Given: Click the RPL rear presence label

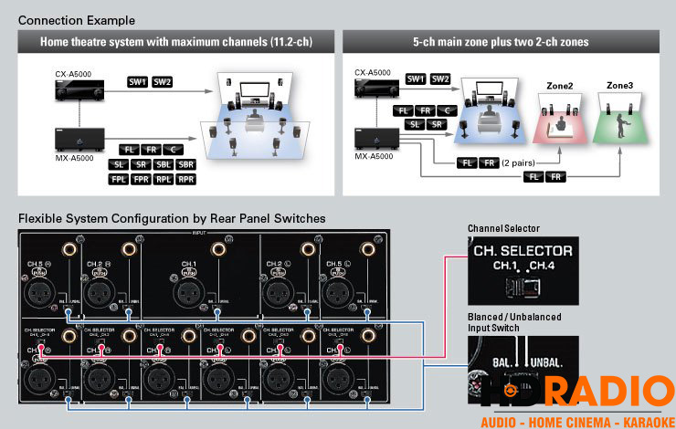Looking at the screenshot, I should tap(162, 179).
